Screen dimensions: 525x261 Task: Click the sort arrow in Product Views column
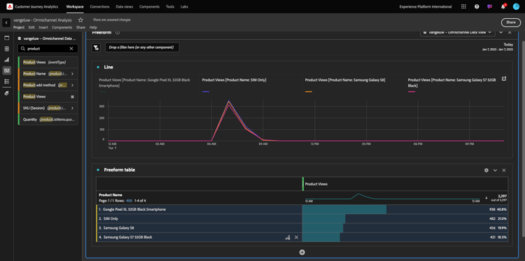[x=486, y=197]
